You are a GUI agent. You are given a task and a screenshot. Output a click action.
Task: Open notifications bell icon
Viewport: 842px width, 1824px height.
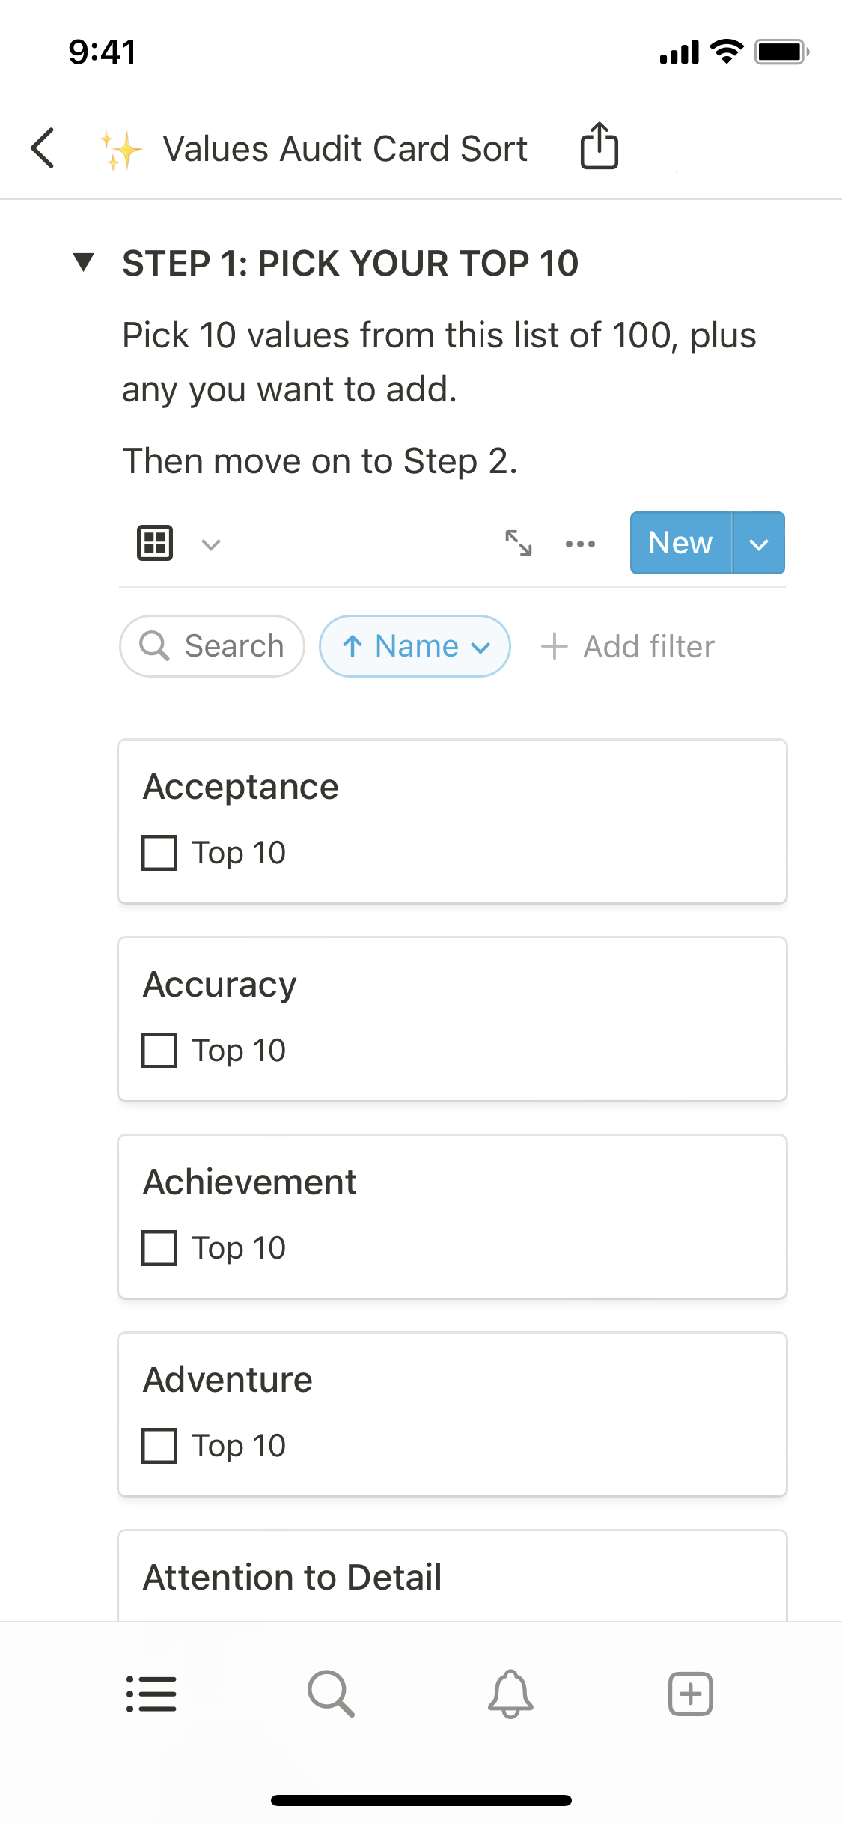click(x=510, y=1694)
